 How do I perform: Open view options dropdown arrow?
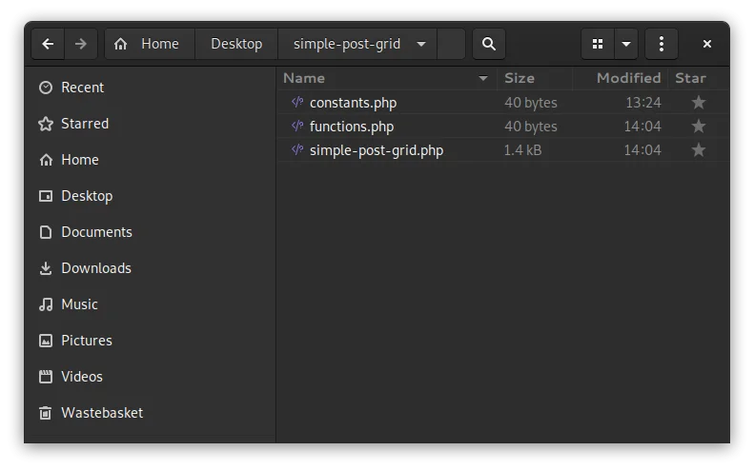pos(625,44)
